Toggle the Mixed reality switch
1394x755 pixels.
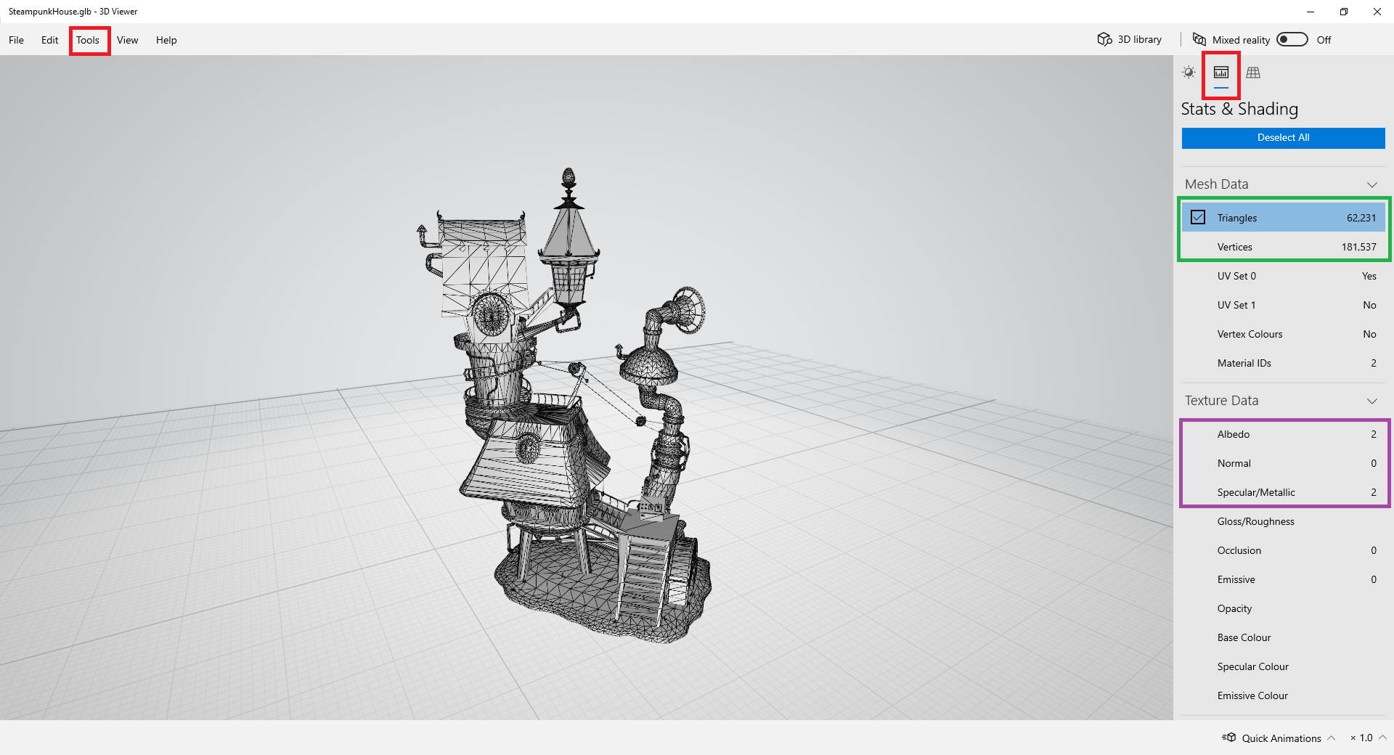coord(1292,39)
